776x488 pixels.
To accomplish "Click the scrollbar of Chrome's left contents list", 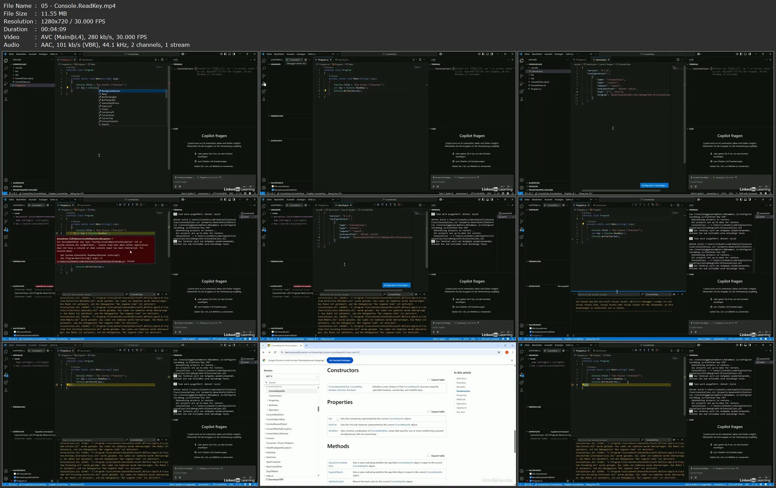I will click(x=318, y=409).
